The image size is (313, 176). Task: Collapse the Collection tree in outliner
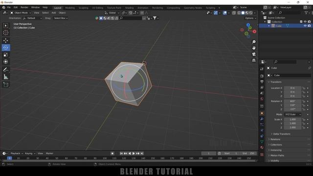265,22
